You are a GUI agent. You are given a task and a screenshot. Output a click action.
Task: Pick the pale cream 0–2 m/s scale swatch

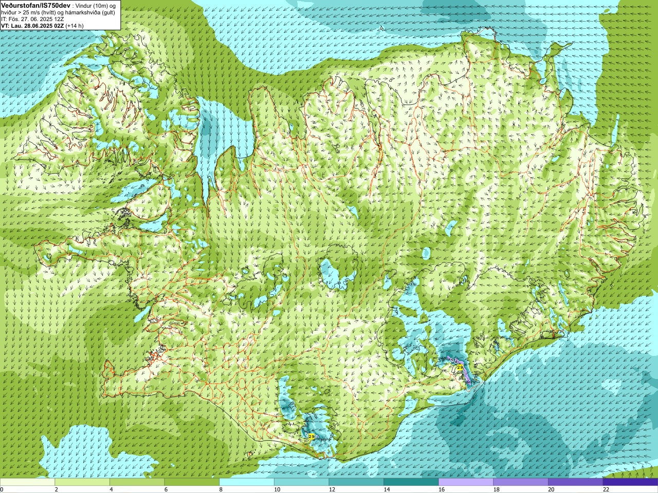click(x=27, y=482)
